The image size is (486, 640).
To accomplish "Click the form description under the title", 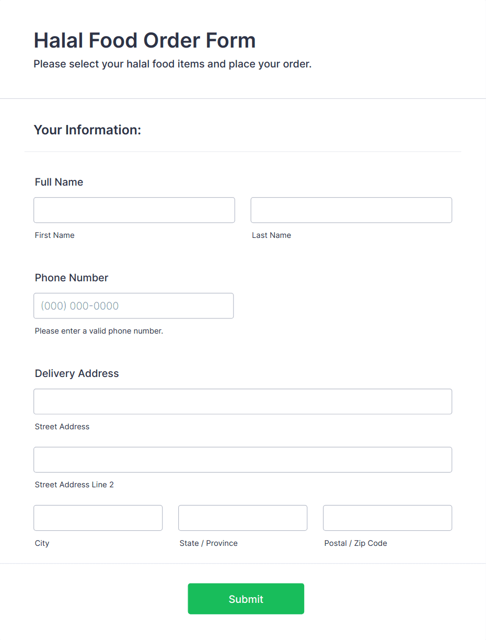I will (172, 64).
